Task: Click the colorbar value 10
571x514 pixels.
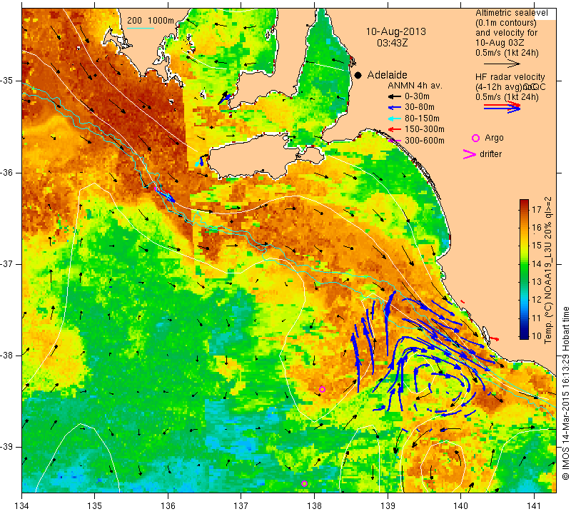Action: pos(537,336)
